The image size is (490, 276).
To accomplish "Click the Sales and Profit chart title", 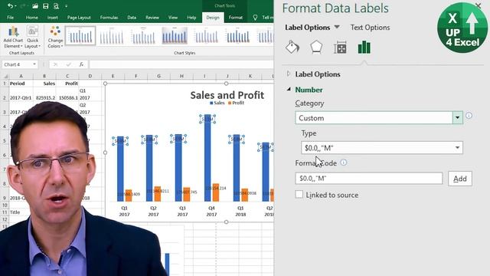I will click(227, 95).
